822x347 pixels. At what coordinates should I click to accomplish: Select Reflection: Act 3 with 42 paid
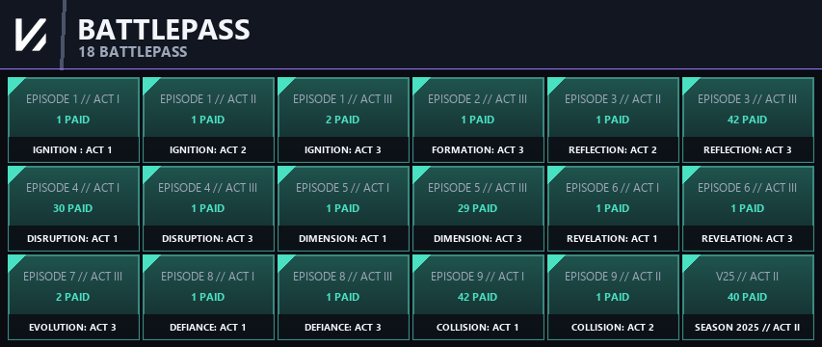(x=748, y=120)
